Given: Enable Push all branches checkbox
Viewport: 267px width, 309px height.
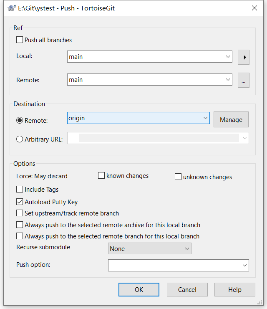Looking at the screenshot, I should pos(20,40).
